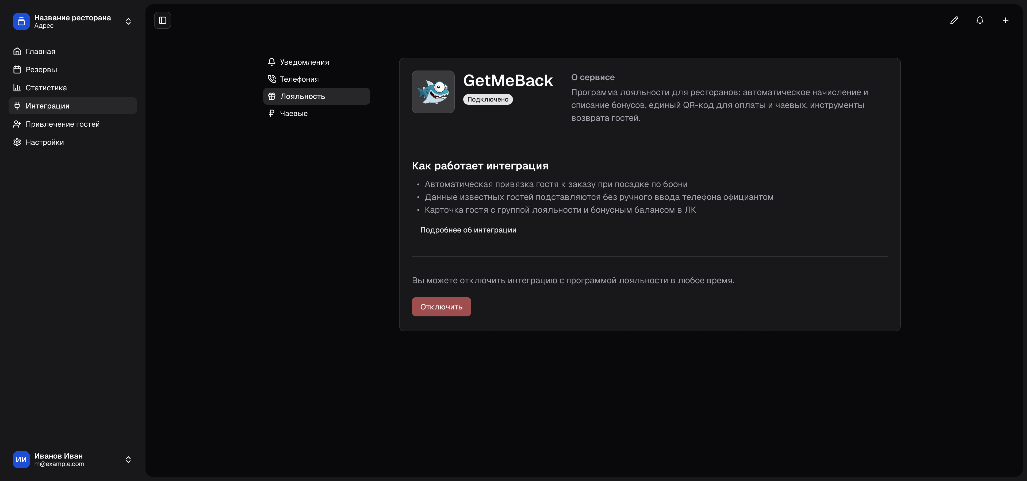Click the calendar icon beside Резервы
1027x481 pixels.
click(x=17, y=70)
